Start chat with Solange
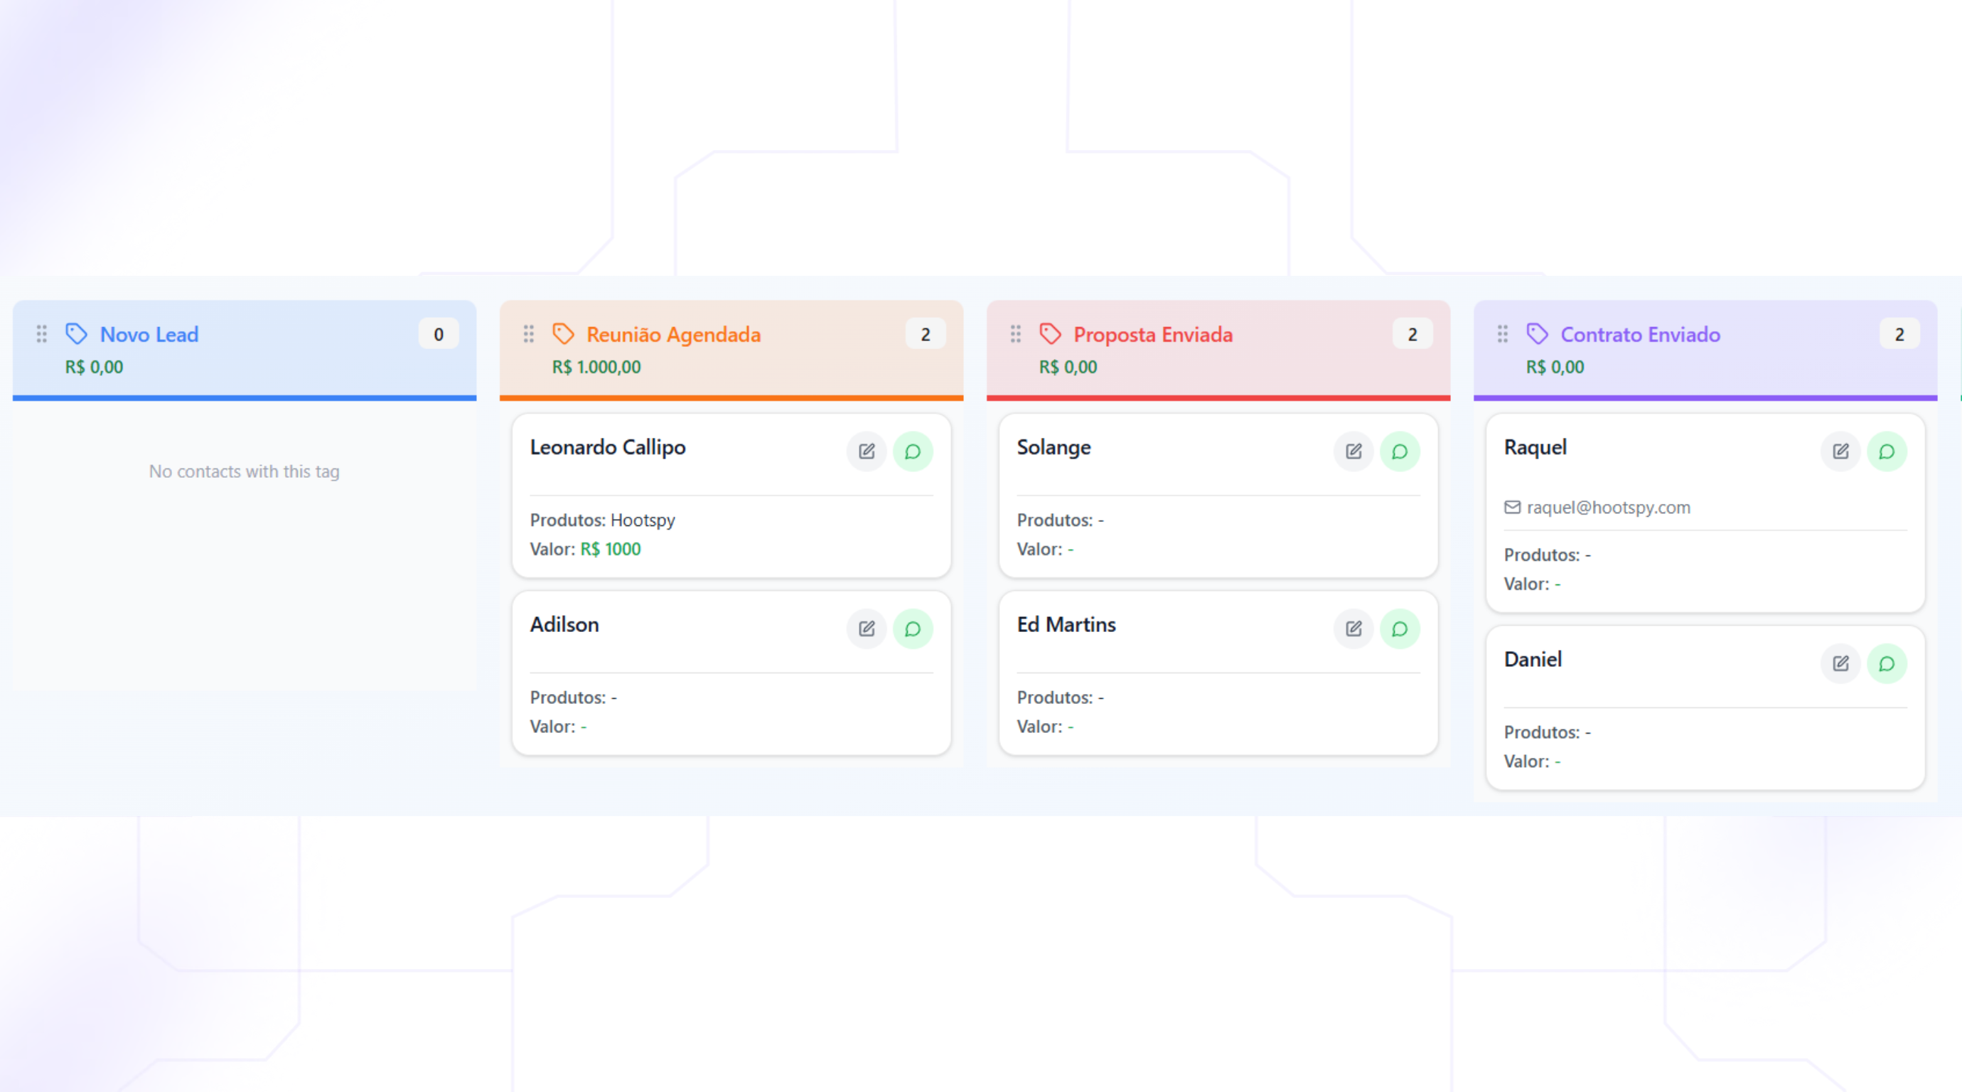 click(x=1399, y=451)
